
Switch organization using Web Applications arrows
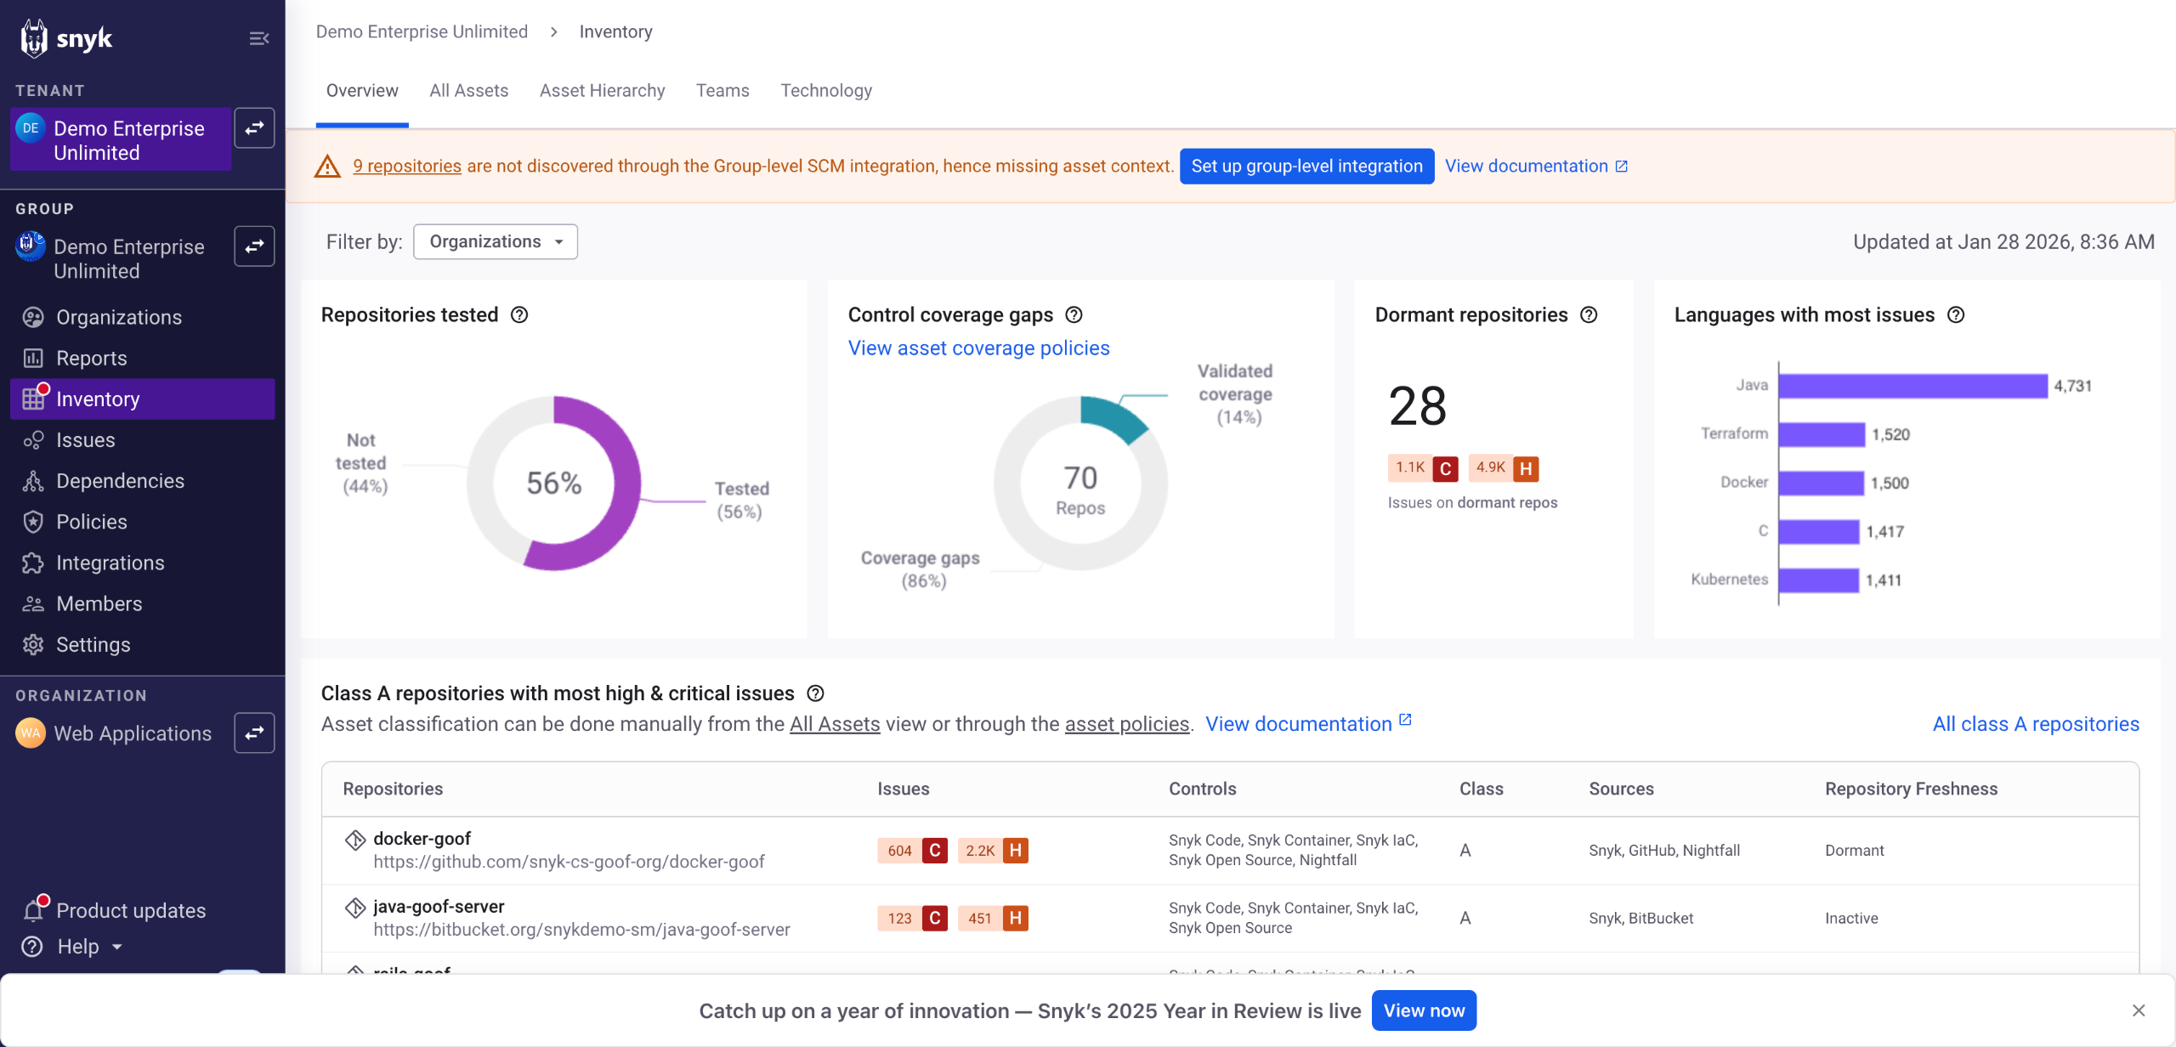pyautogui.click(x=254, y=733)
